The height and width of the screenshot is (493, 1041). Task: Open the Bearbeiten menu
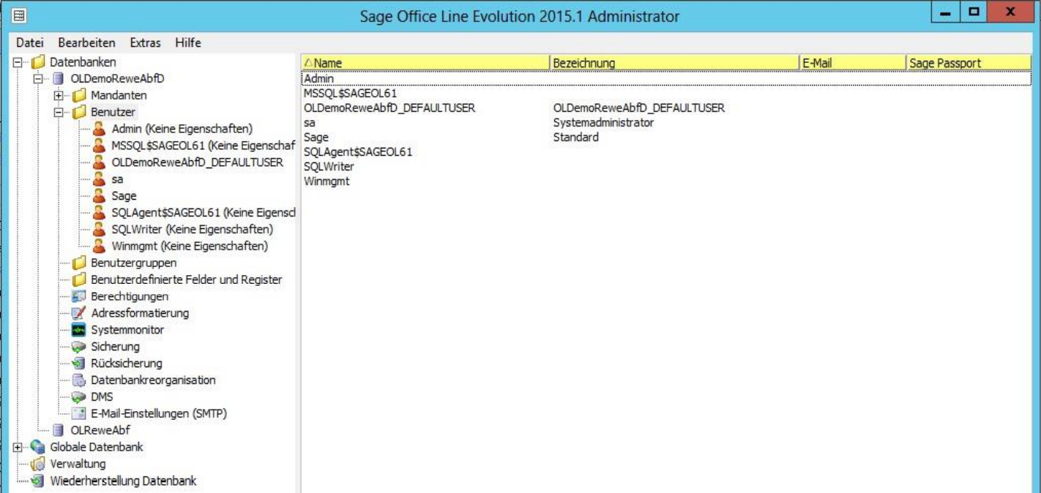[x=86, y=42]
